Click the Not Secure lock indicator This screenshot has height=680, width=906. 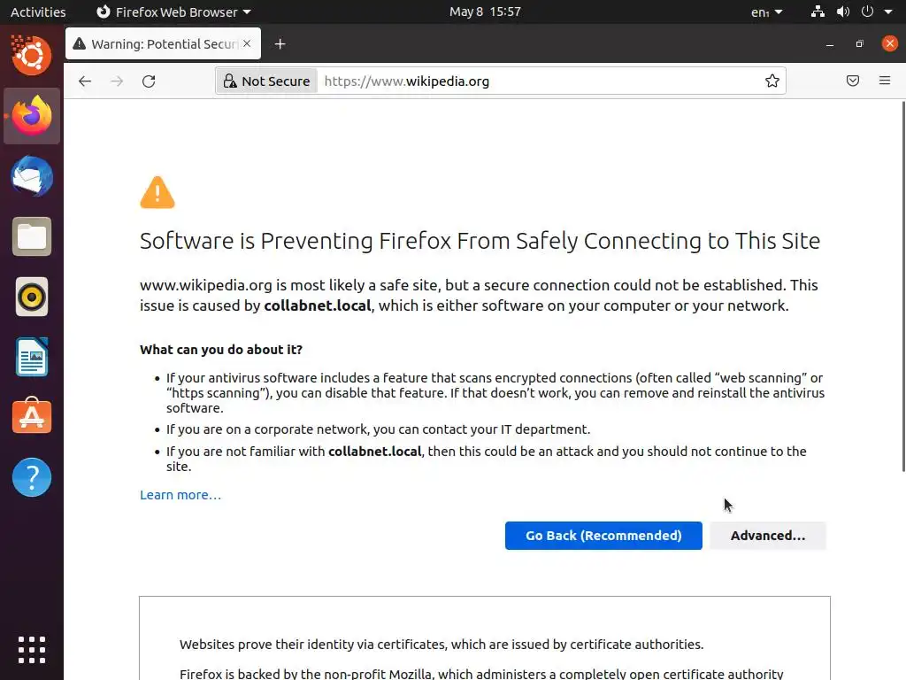click(x=266, y=81)
